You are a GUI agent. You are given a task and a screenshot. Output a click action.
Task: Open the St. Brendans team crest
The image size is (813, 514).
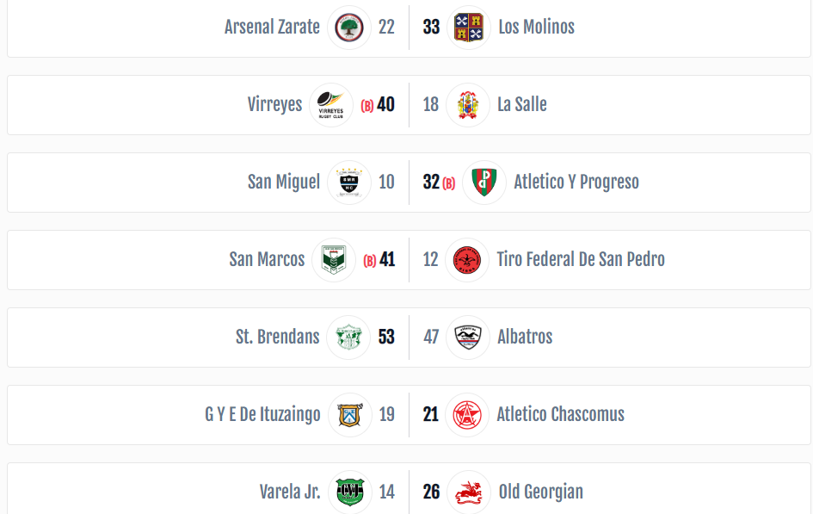tap(348, 338)
